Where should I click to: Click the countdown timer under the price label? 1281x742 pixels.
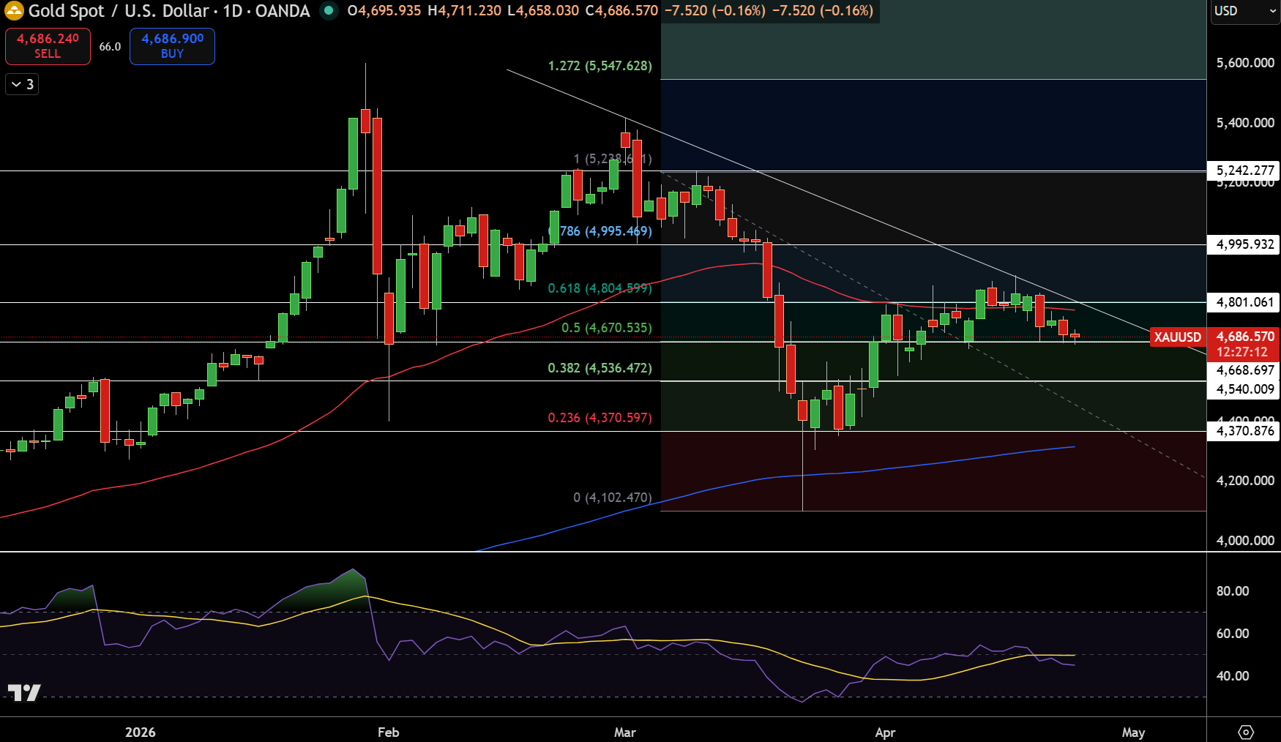(x=1242, y=352)
